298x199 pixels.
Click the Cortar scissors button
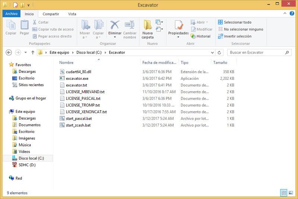coord(41,22)
